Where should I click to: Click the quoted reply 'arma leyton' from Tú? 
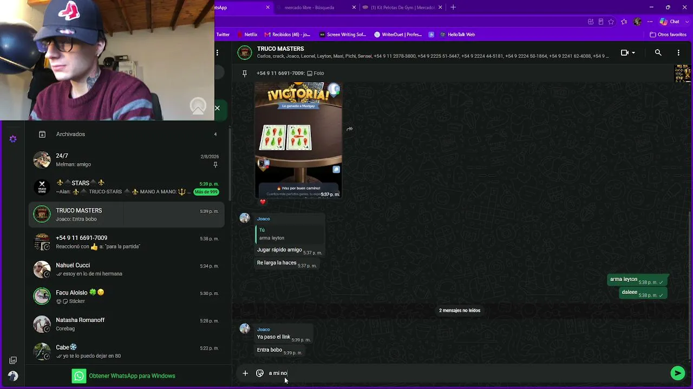(289, 234)
